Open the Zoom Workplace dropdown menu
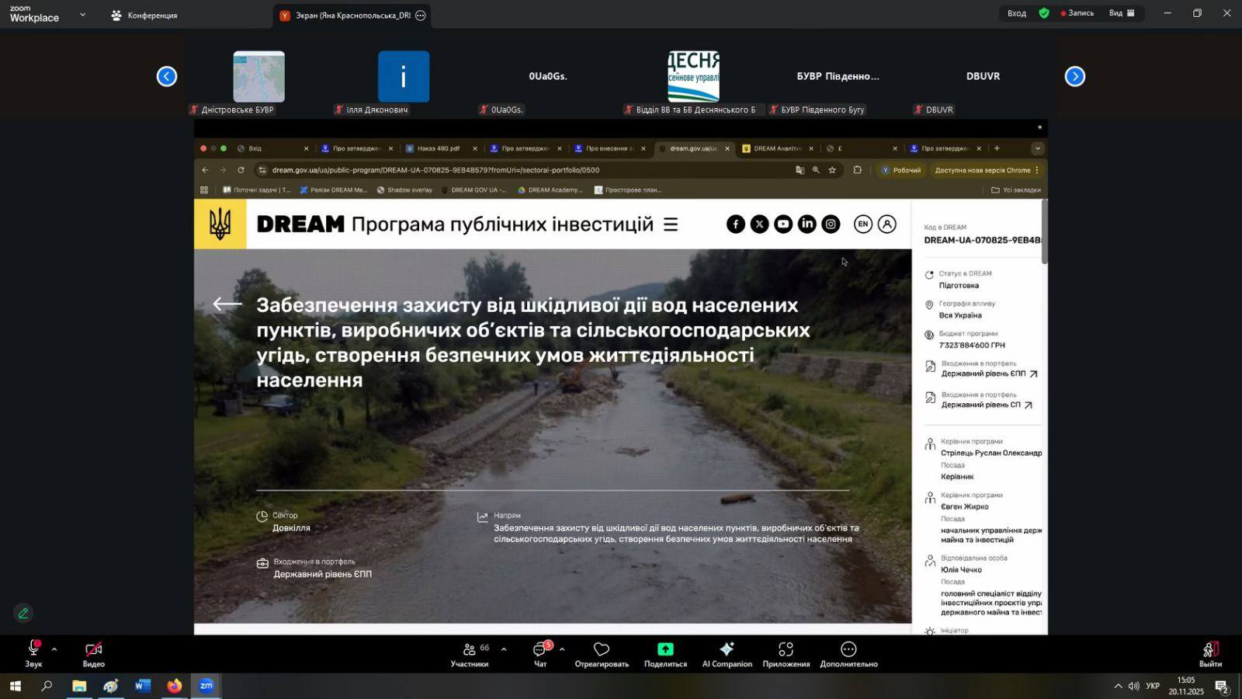Image resolution: width=1242 pixels, height=699 pixels. coord(82,15)
